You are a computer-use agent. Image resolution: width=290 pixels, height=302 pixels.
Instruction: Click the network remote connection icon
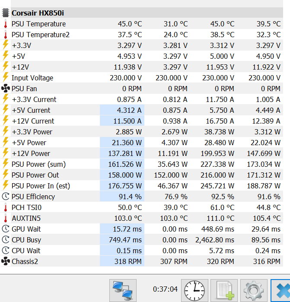pyautogui.click(x=123, y=290)
